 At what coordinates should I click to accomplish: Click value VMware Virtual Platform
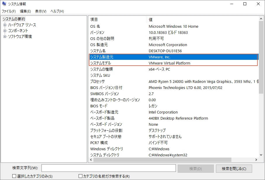169,63
